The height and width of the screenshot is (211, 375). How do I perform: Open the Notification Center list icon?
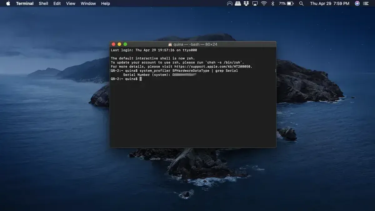tap(366, 3)
